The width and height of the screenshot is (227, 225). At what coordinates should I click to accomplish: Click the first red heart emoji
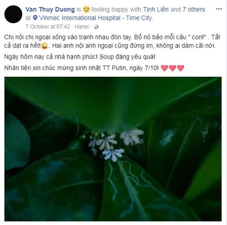164,68
